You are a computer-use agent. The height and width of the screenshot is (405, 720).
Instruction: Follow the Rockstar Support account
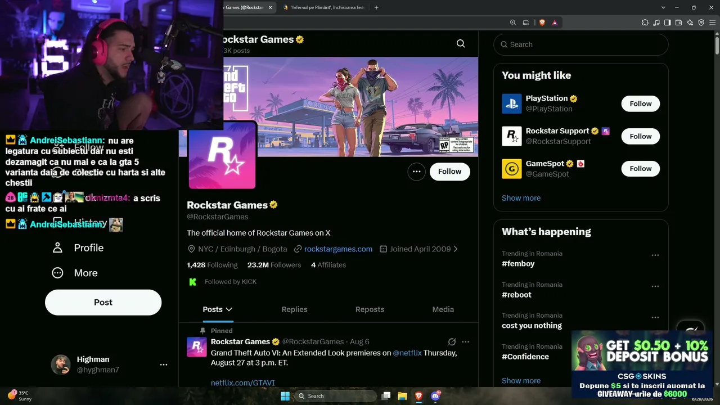pos(640,136)
